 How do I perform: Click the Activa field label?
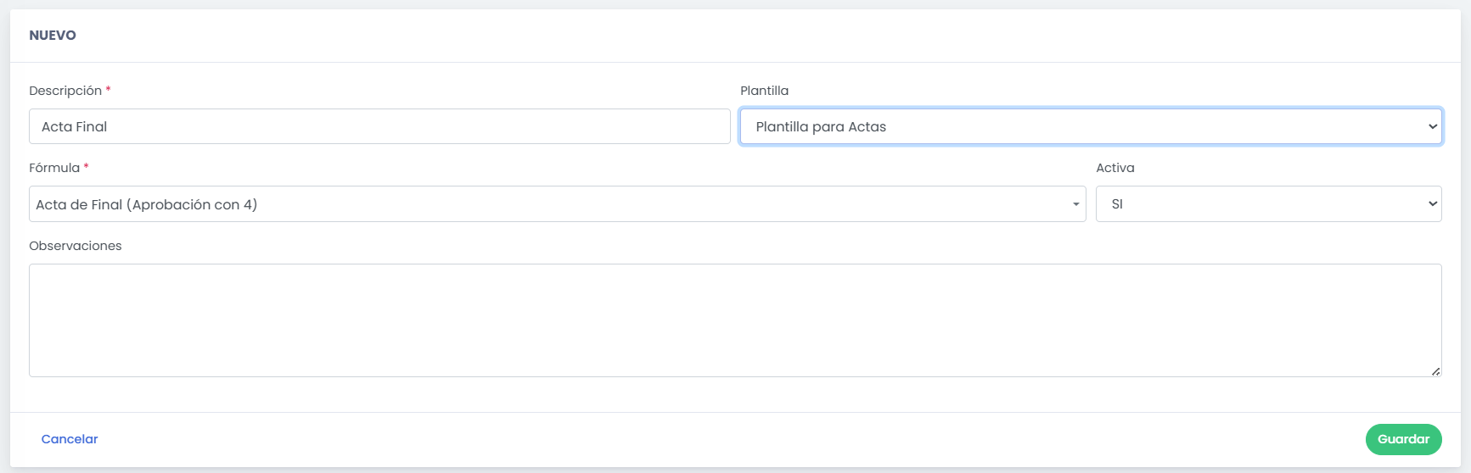click(x=1114, y=168)
